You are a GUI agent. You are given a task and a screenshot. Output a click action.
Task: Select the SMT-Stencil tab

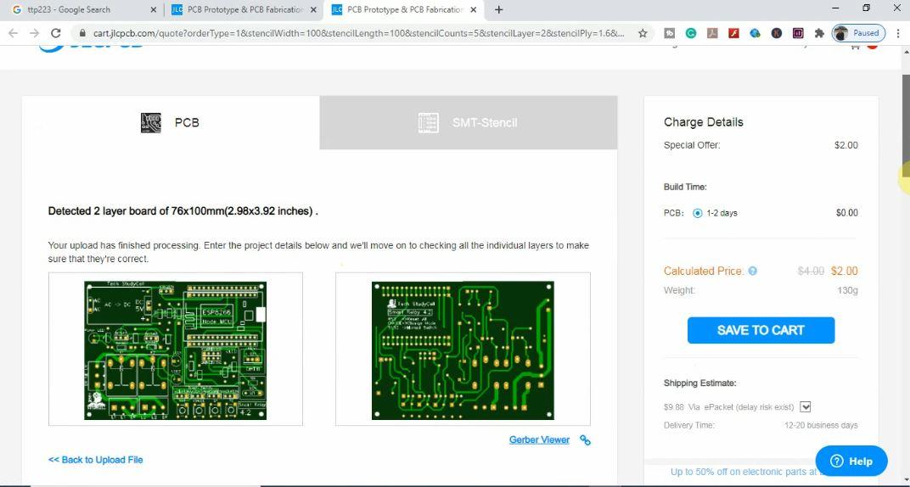click(469, 122)
